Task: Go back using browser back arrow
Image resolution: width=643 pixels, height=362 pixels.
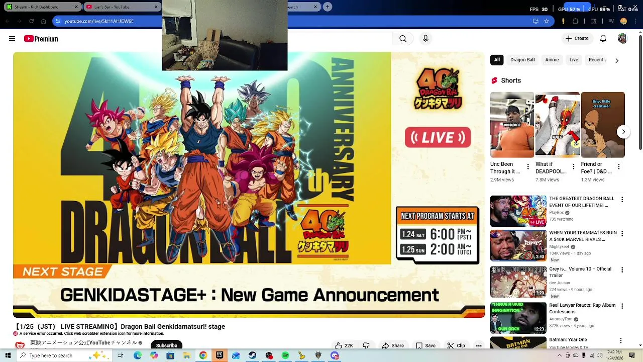Action: (7, 21)
